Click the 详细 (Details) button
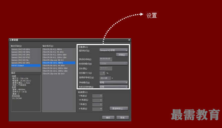This screenshot has height=128, width=222. (x=122, y=55)
